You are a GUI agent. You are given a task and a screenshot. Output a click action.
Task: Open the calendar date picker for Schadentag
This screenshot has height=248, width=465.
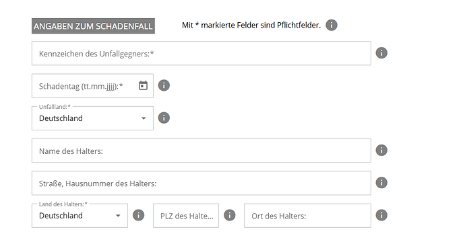[144, 85]
